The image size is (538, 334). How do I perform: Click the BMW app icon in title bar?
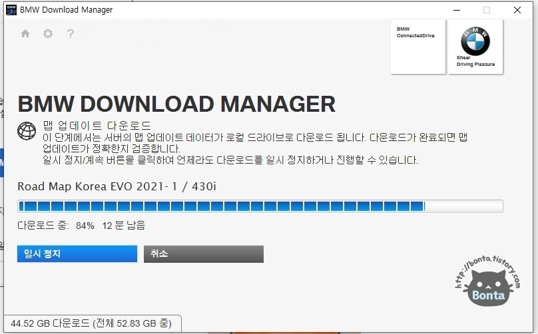tap(11, 10)
